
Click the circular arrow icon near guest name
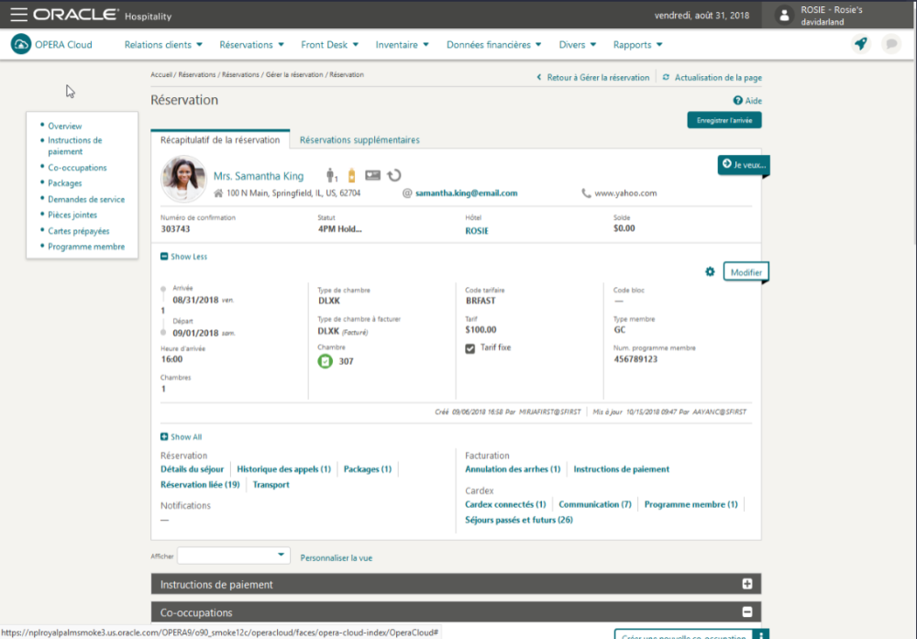click(393, 175)
